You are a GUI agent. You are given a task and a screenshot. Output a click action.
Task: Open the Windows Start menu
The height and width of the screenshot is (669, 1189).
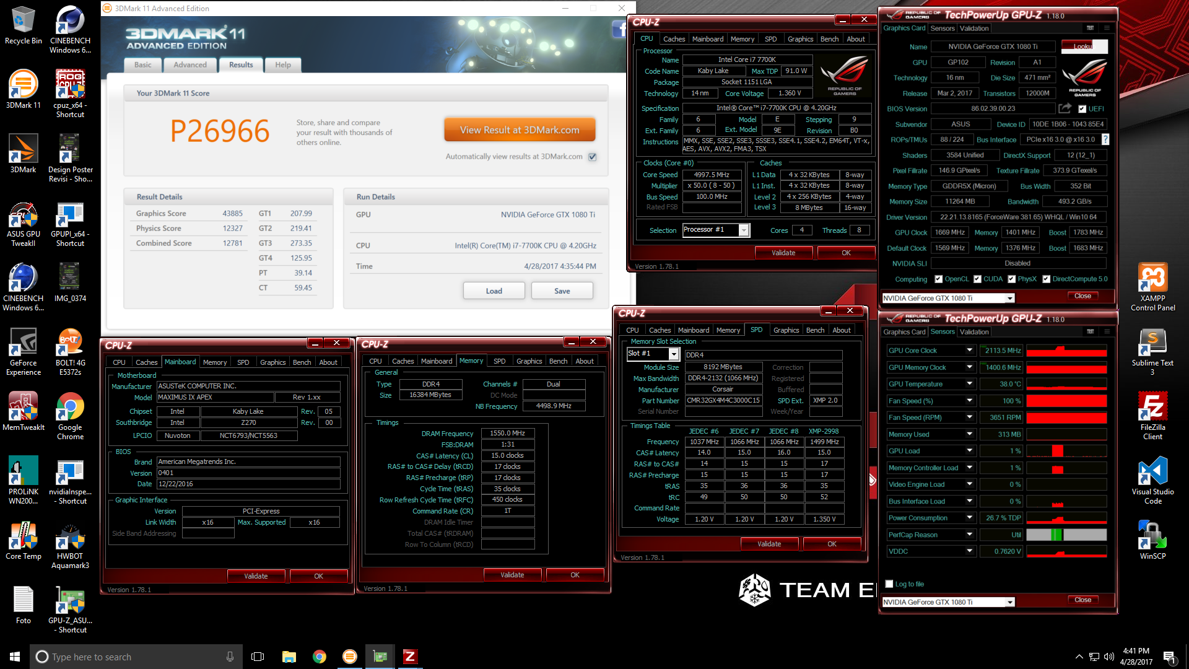15,657
